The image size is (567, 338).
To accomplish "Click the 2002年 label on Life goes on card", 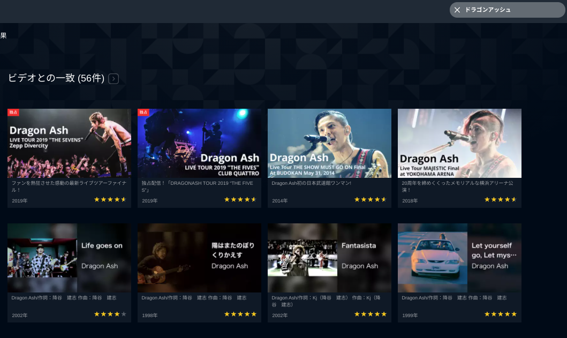I will coord(19,315).
